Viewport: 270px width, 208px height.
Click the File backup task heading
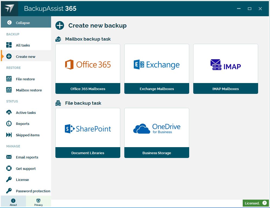coord(83,103)
